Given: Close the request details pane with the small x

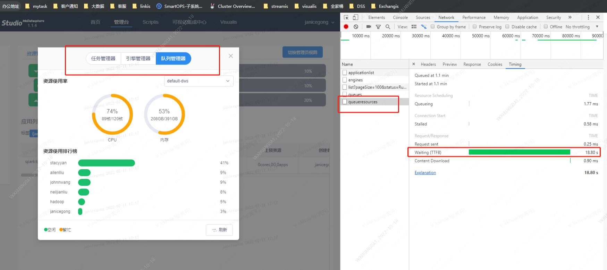Looking at the screenshot, I should tap(414, 64).
